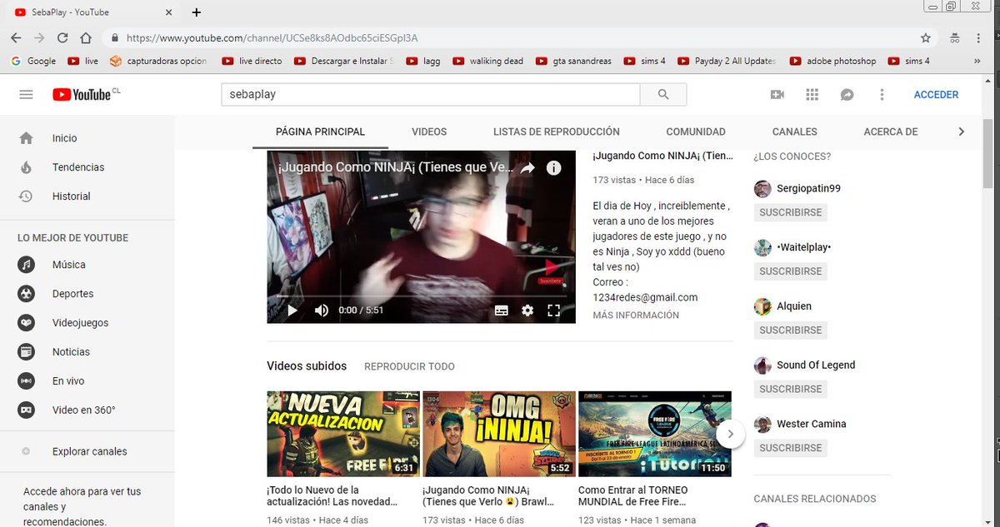
Task: Click the Historial clock icon
Action: [27, 196]
